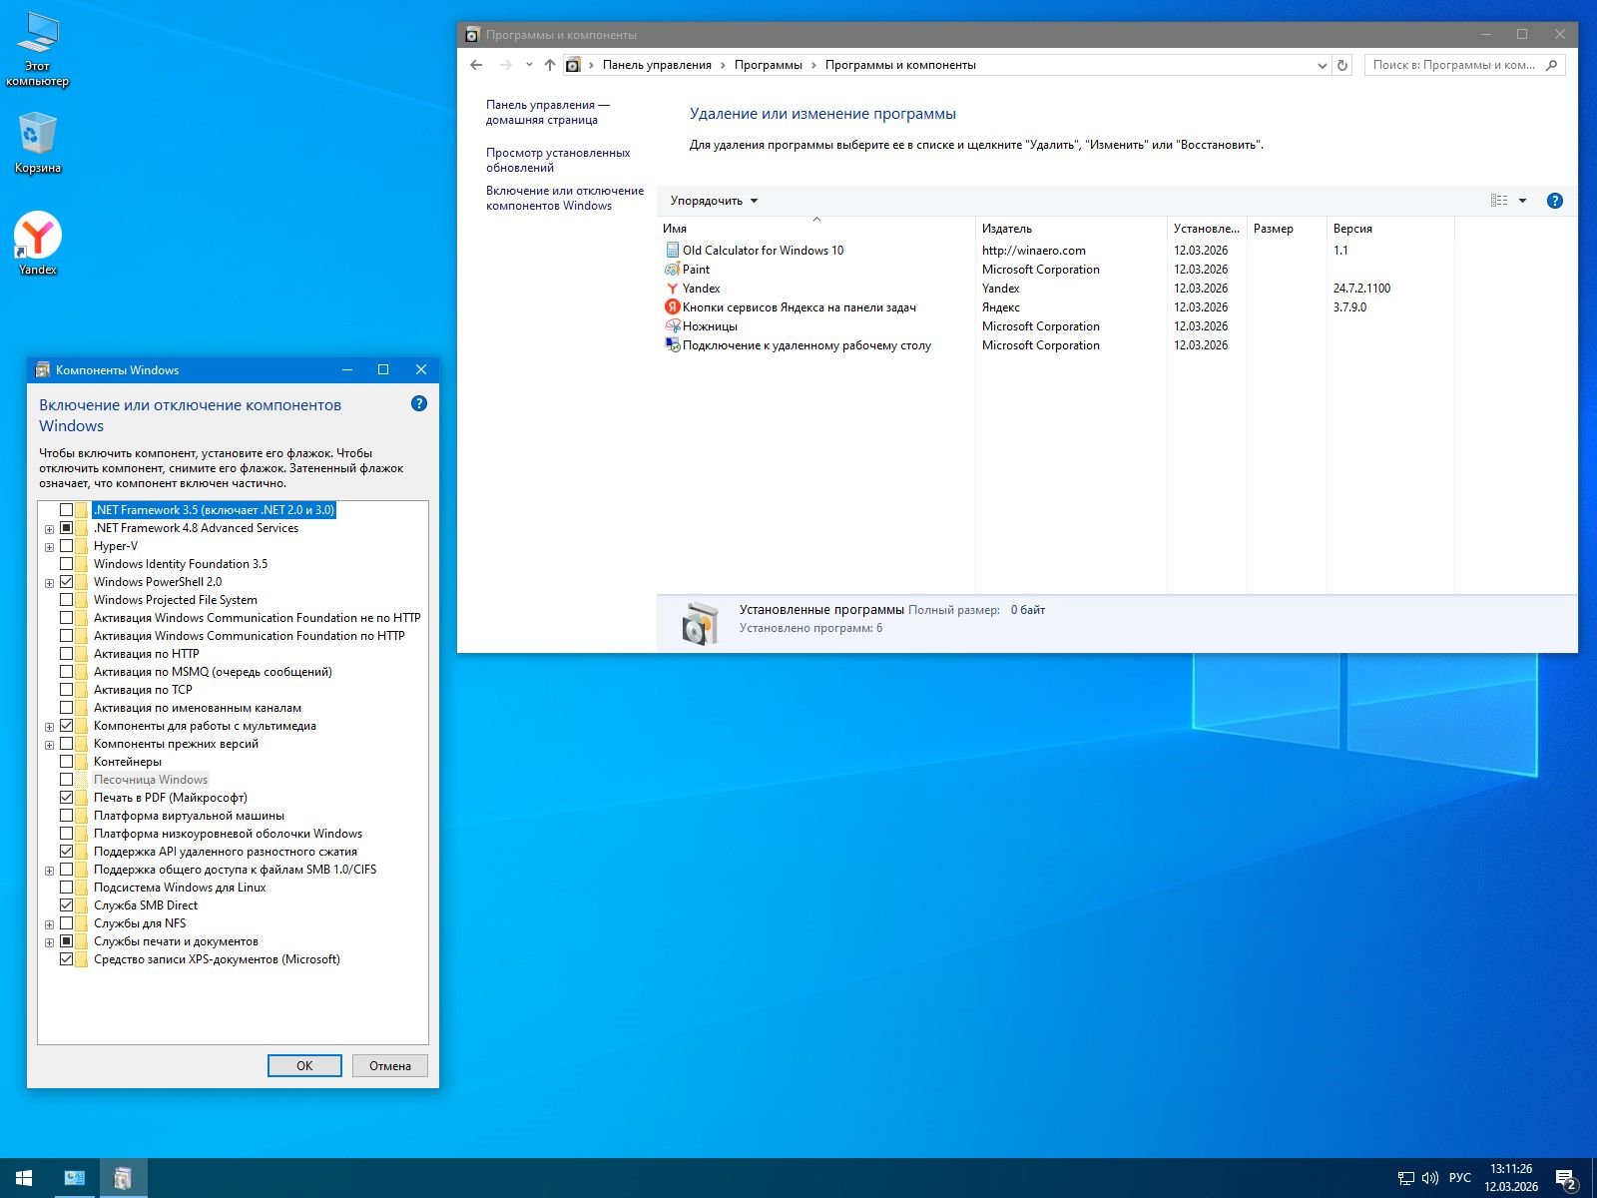Check Подсистема Windows для Linux
Screen dimensions: 1597x1198
[67, 888]
